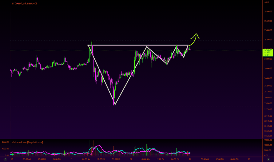This screenshot has height=162, width=274.
Task: Toggle the A auto-scale button under the price axis
Action: pos(268,159)
